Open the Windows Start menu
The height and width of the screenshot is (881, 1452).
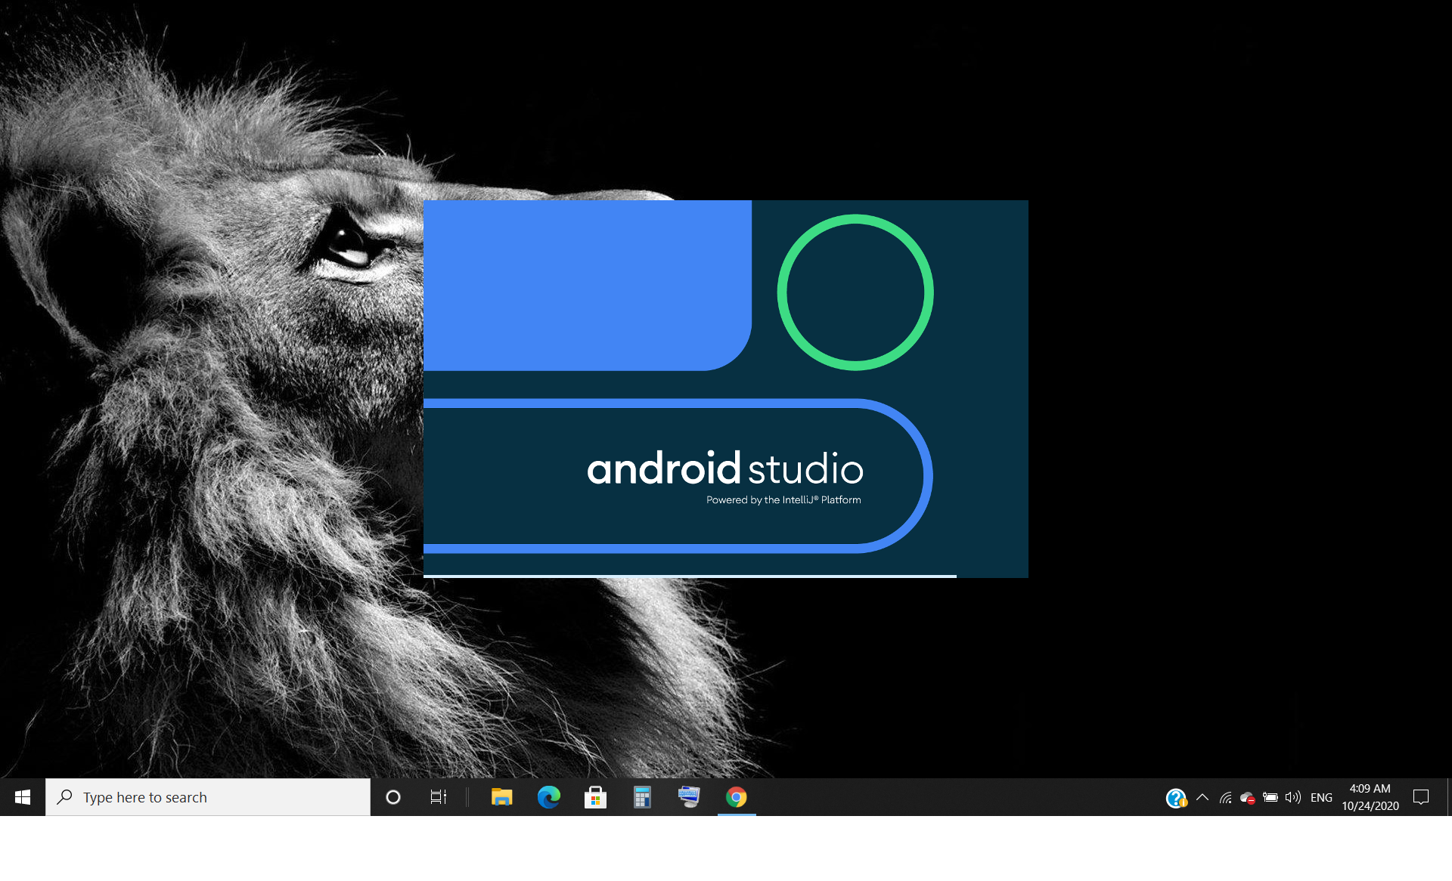23,797
